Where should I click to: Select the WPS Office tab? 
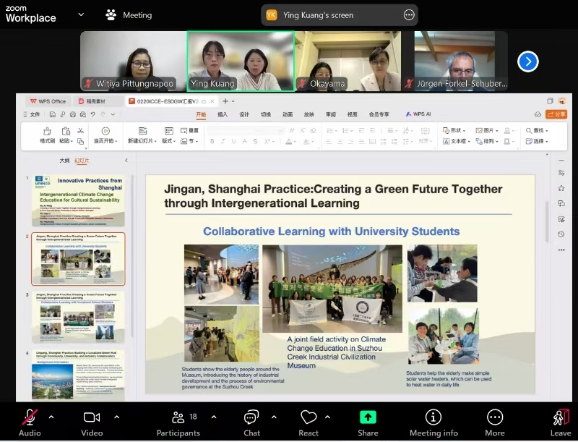click(x=48, y=101)
